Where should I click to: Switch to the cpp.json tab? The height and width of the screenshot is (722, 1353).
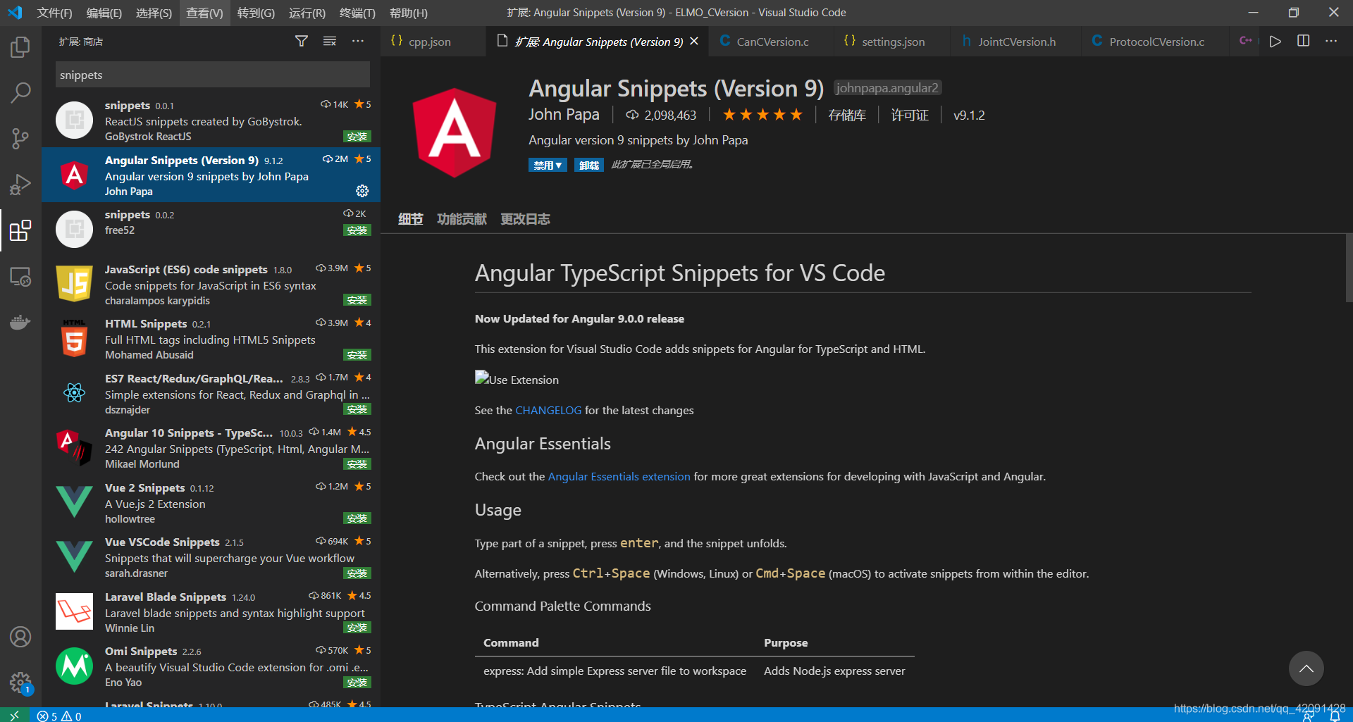[430, 42]
